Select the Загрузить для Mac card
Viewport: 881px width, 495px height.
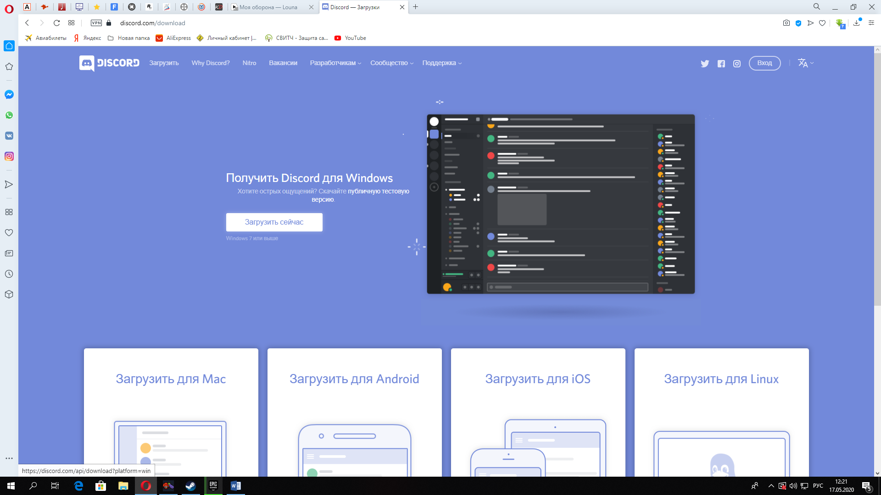[x=171, y=412]
